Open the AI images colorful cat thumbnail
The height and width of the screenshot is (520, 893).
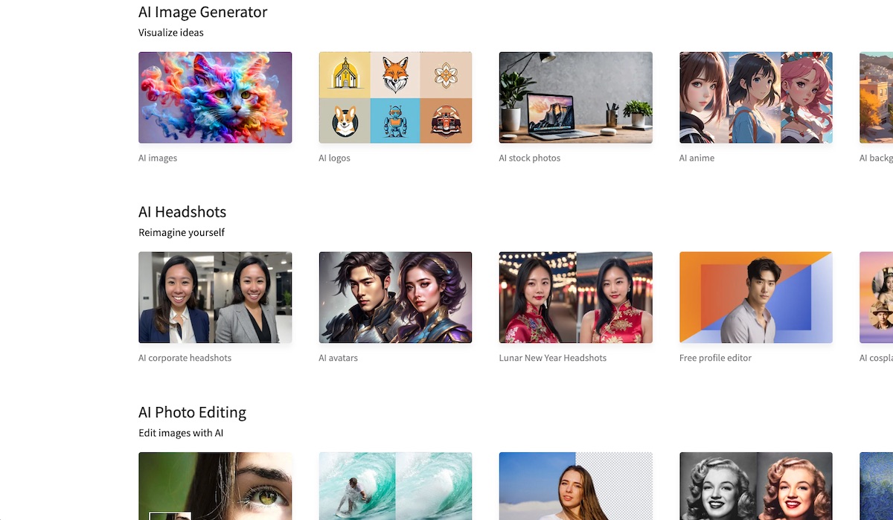[215, 97]
